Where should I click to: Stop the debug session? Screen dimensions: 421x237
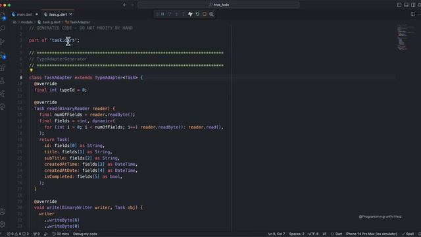click(x=205, y=14)
